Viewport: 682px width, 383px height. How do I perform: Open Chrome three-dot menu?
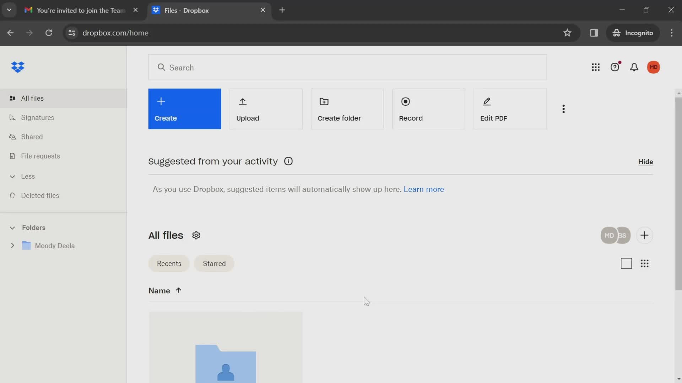671,33
